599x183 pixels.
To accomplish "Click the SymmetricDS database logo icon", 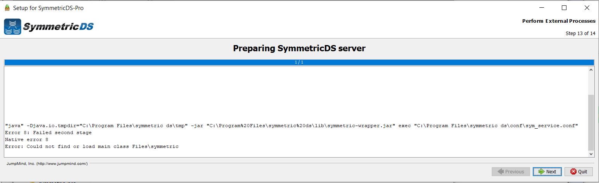I will (x=12, y=27).
